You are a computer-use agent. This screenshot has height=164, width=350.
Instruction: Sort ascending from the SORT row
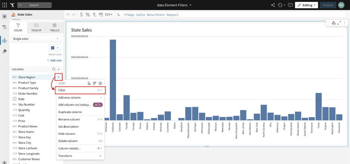(89, 83)
